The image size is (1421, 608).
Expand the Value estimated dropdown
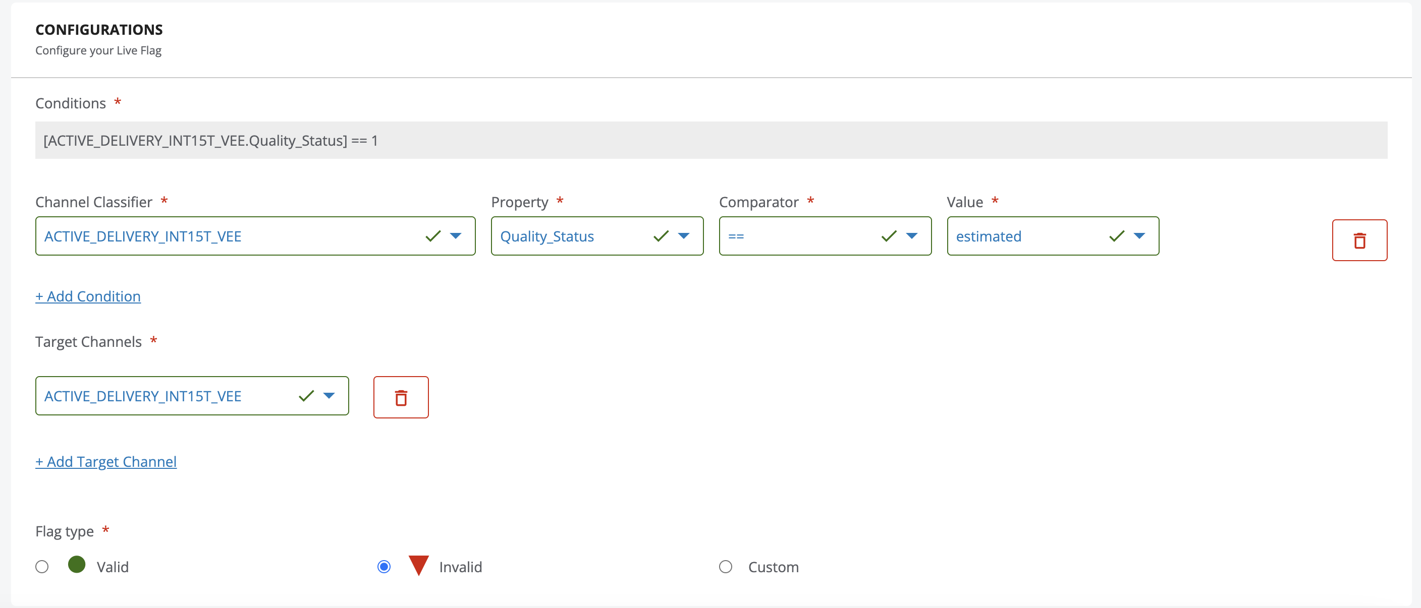1139,236
